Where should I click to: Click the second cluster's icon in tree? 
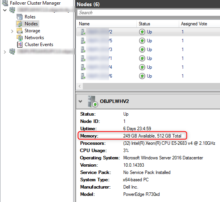coord(12,51)
